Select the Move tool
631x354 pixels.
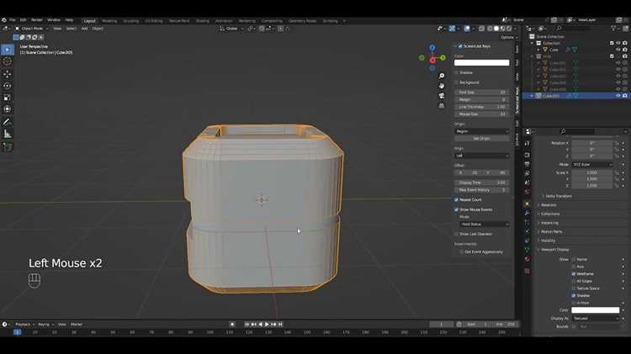[8, 74]
